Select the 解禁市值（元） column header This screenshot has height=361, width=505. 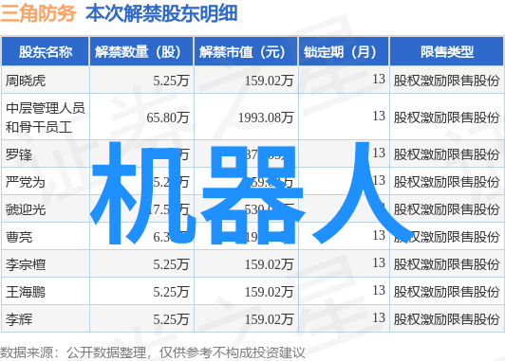coord(246,52)
